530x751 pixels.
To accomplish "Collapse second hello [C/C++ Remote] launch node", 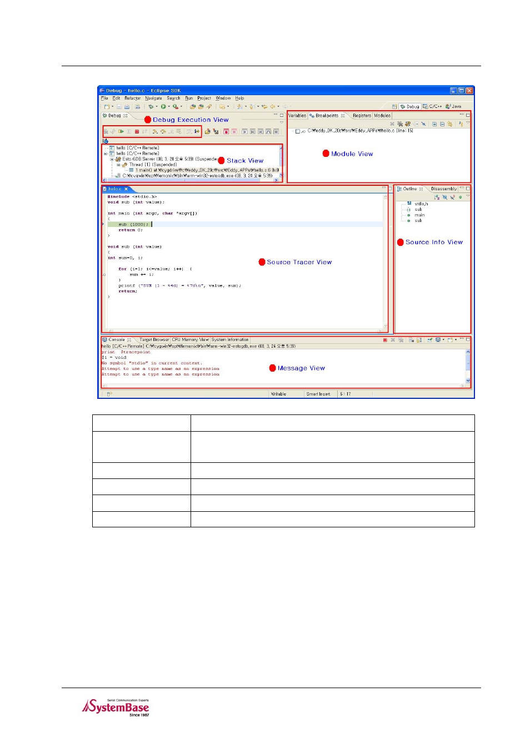I will pos(106,154).
